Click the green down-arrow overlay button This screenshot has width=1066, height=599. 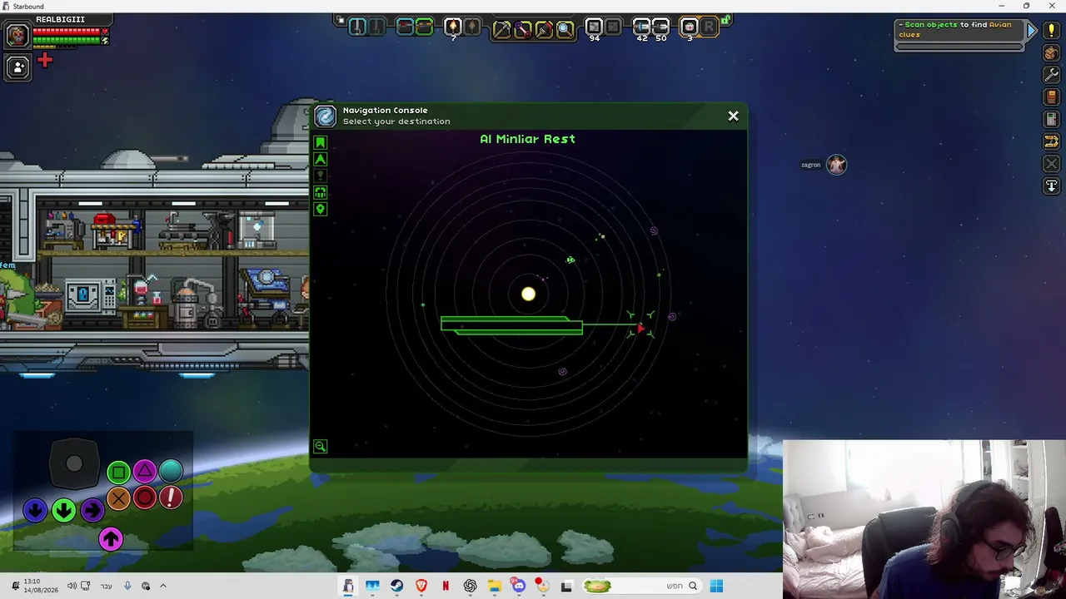pyautogui.click(x=63, y=510)
